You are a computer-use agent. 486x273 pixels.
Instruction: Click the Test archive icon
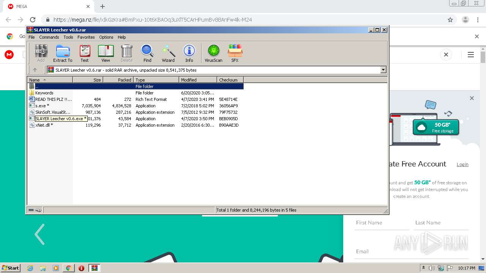85,53
